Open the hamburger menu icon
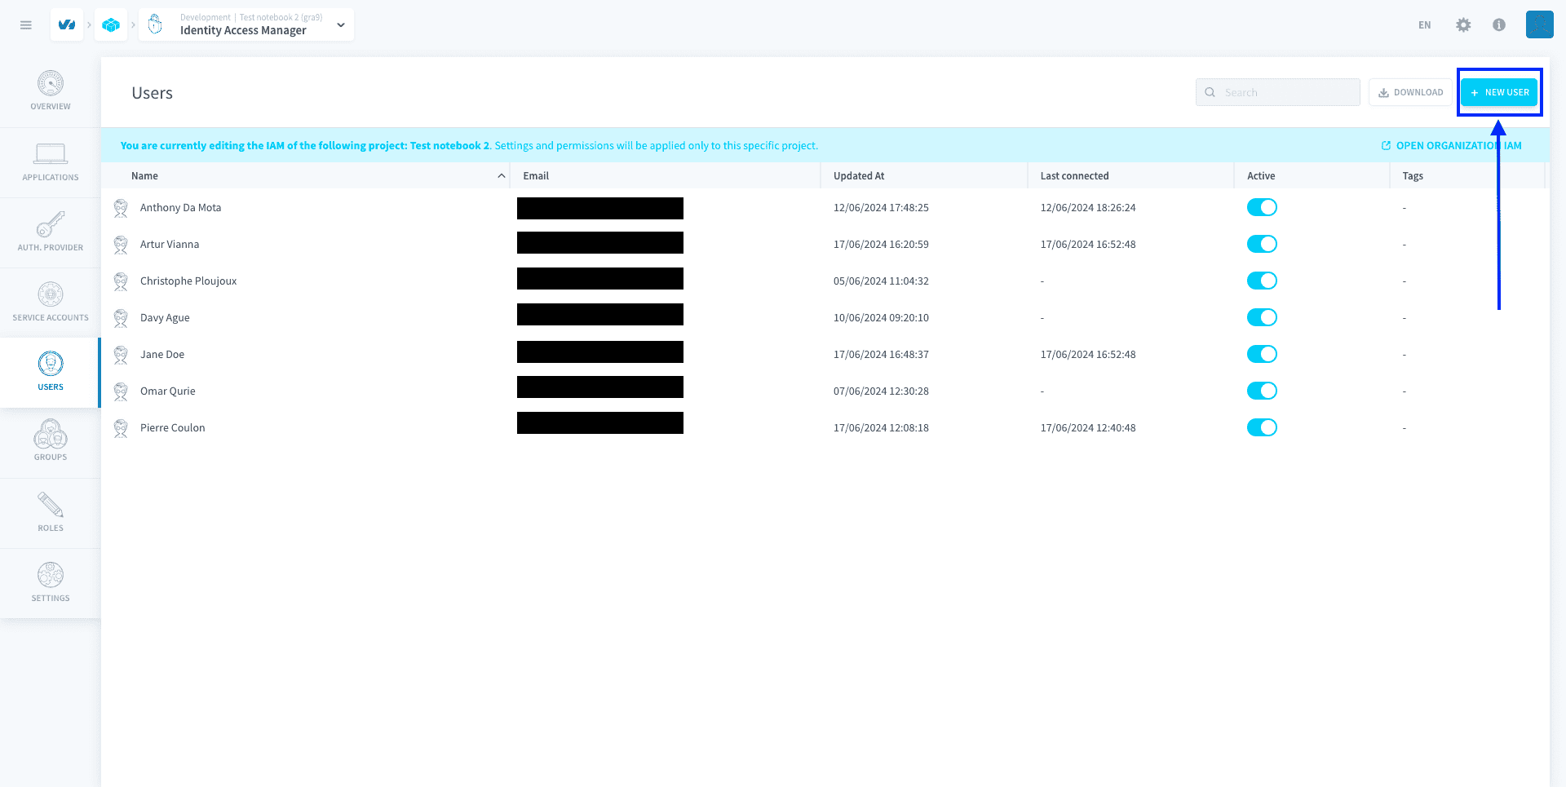1566x787 pixels. [26, 25]
